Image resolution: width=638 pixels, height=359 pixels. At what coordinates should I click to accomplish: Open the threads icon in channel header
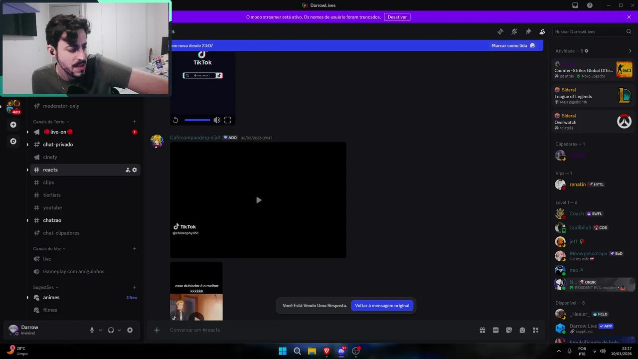[500, 31]
